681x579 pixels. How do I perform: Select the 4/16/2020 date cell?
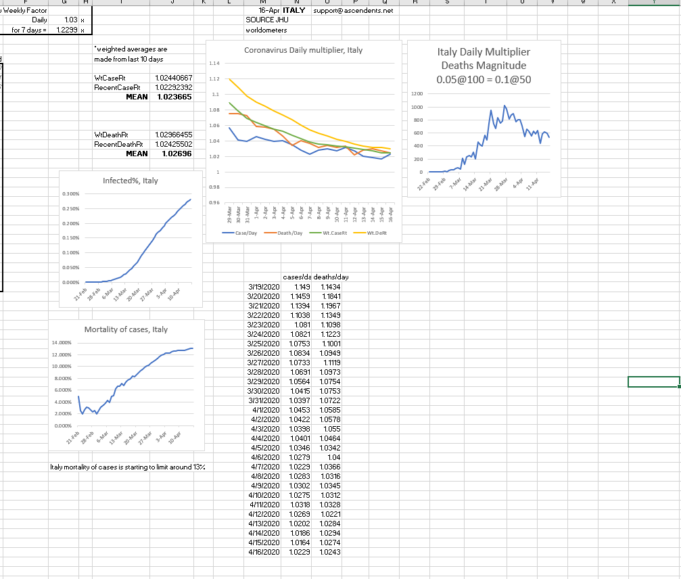pos(264,553)
